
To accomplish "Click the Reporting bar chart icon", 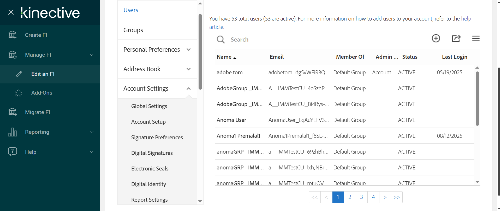I will [x=12, y=132].
